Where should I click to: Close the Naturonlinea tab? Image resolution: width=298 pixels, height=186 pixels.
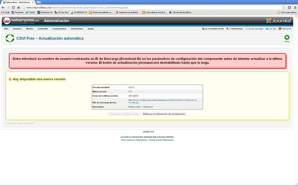33,2
